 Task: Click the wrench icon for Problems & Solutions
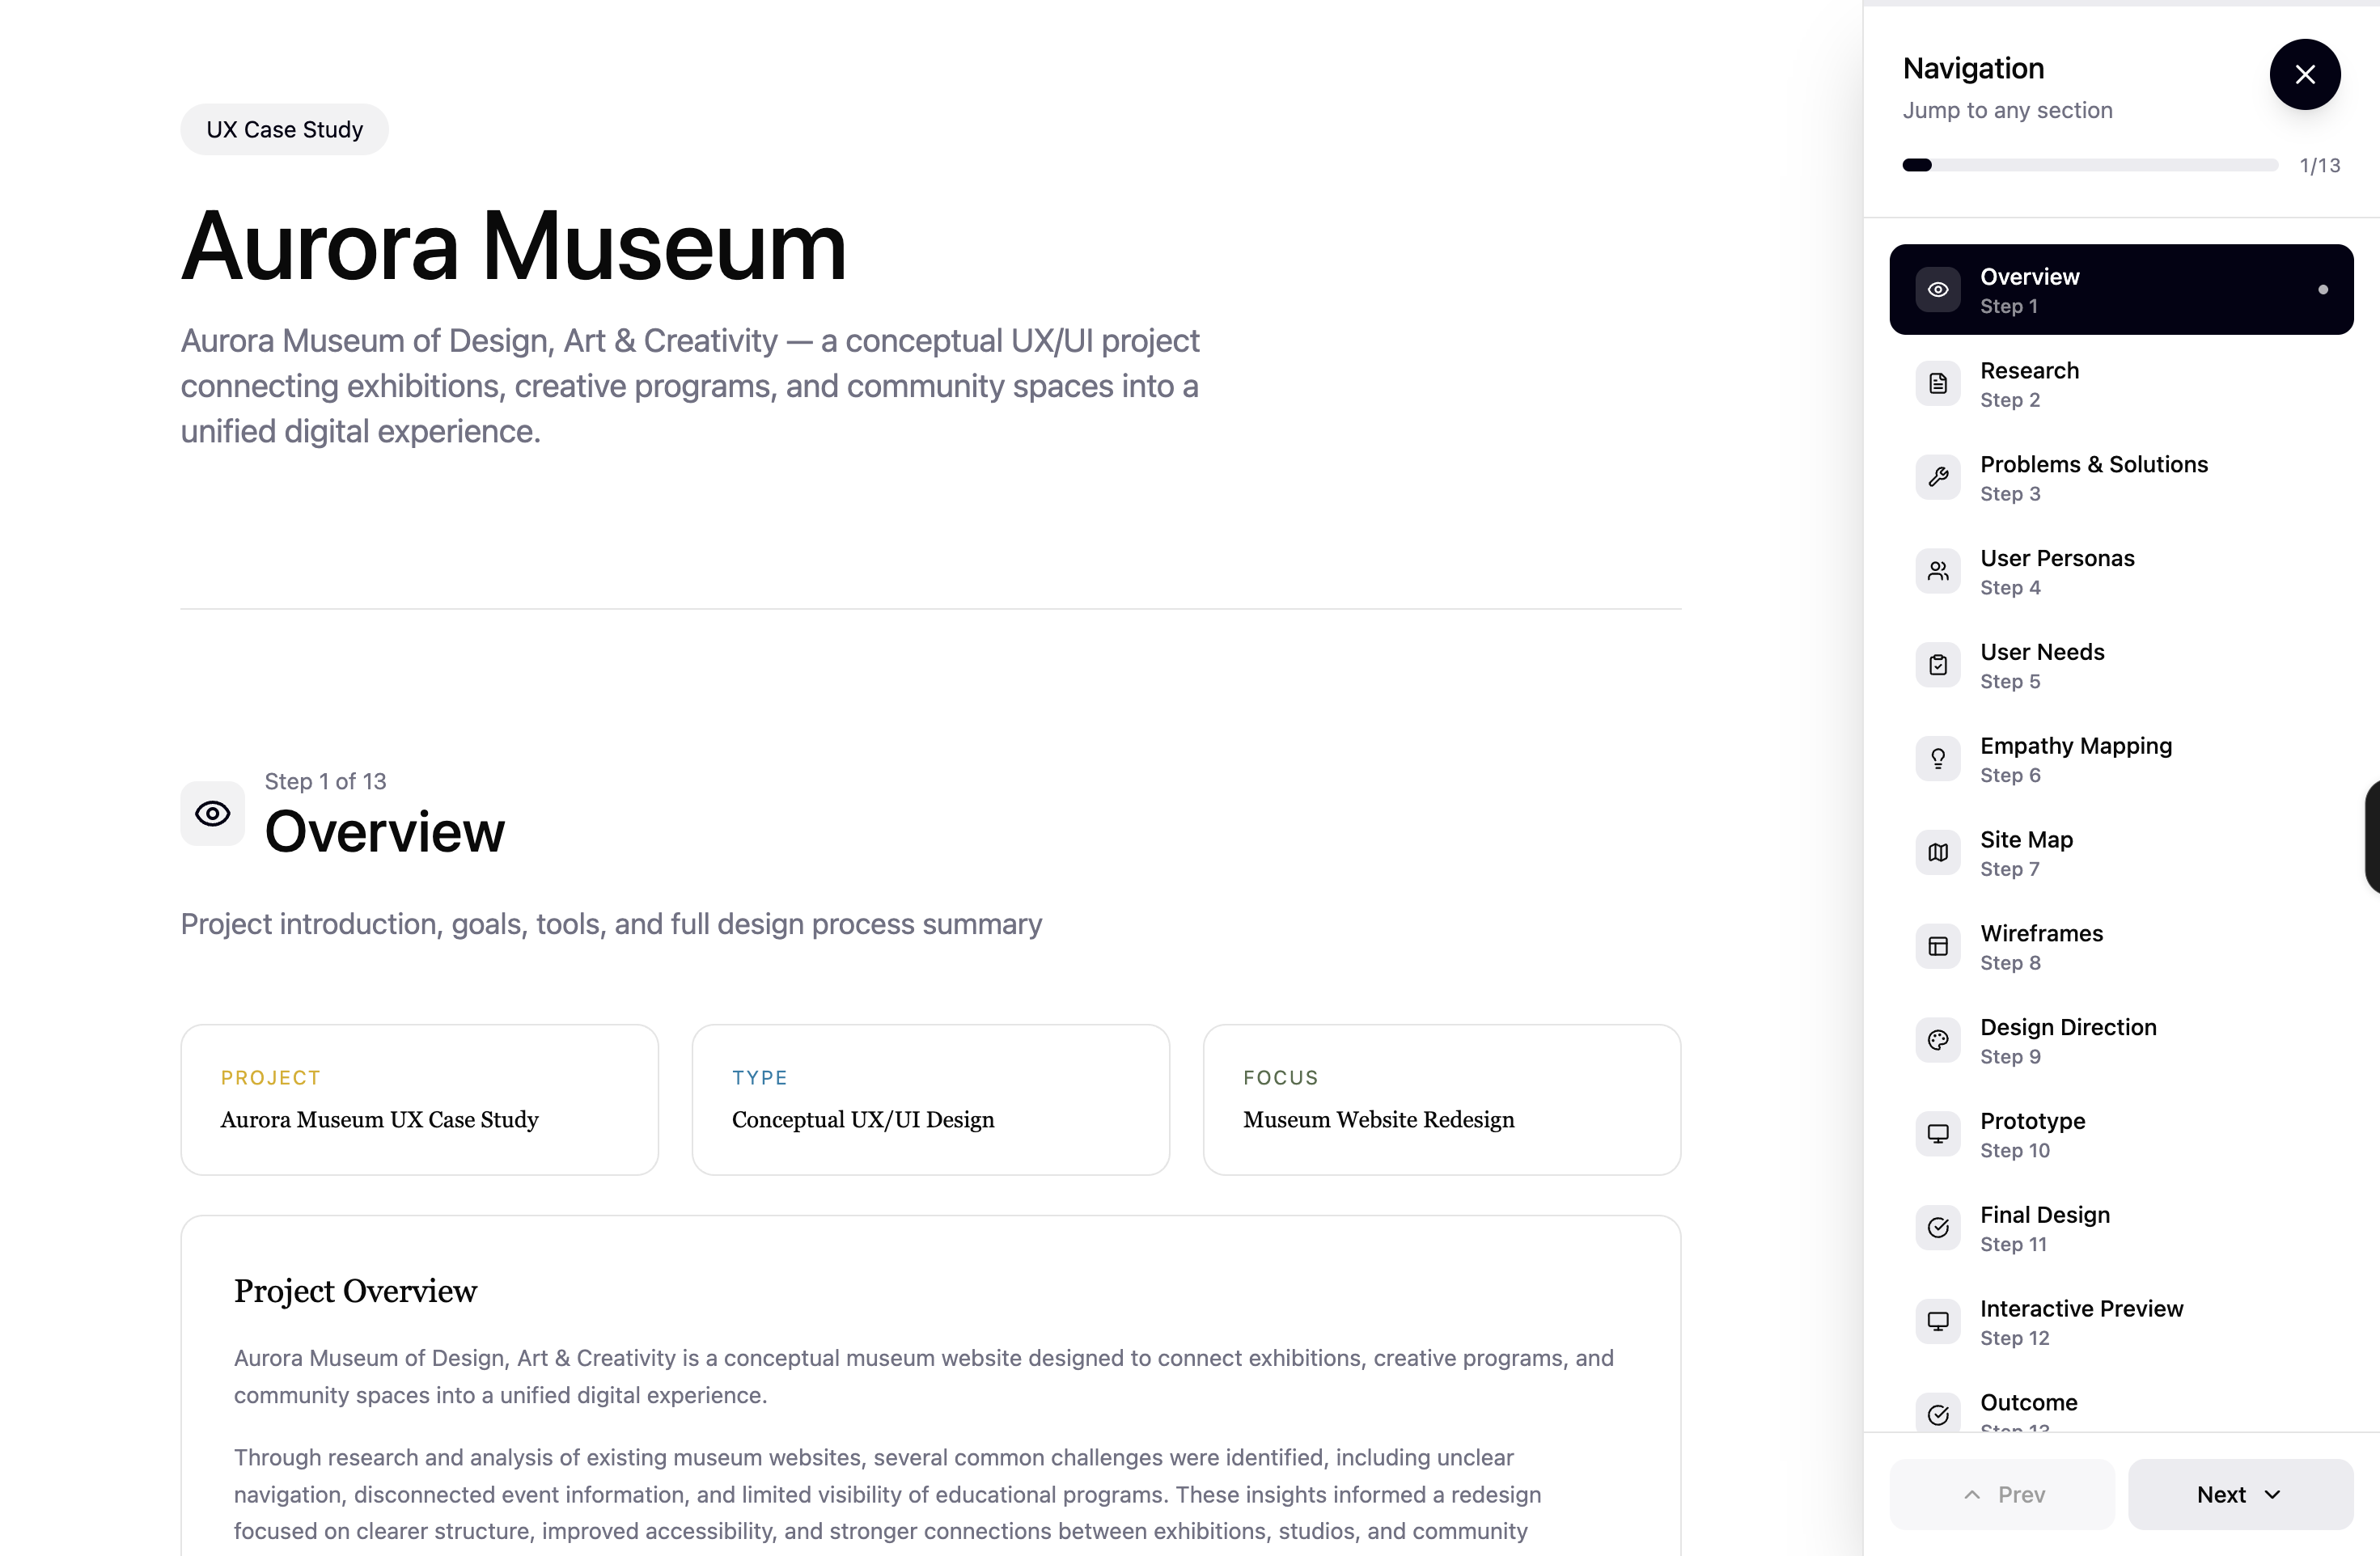click(x=1938, y=477)
